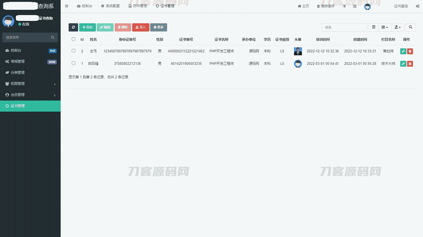Switch to the 附件管理 top tab
Viewport: 423px width, 237px height.
[138, 6]
